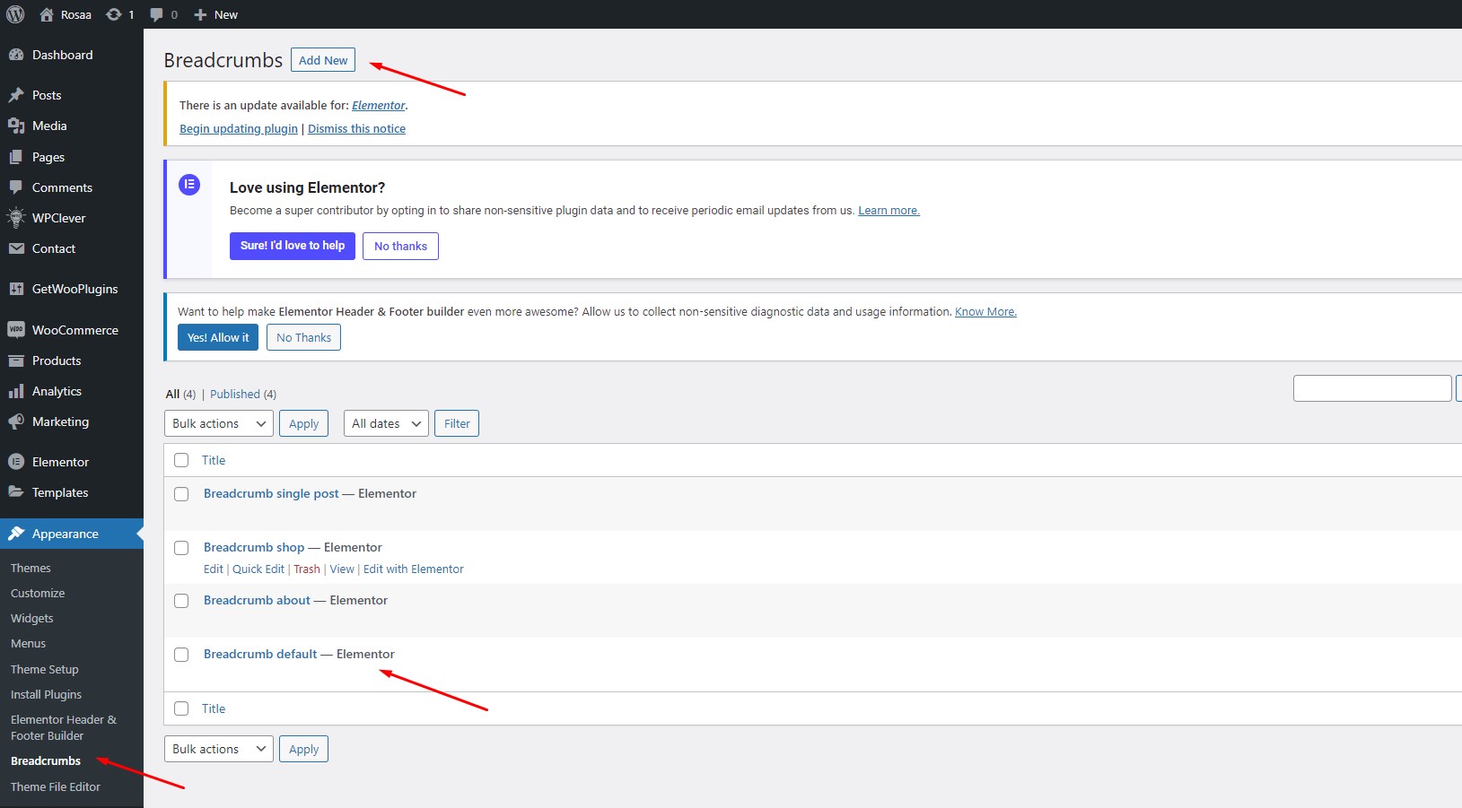This screenshot has height=808, width=1462.
Task: Click the Elementor icon in sidebar
Action: coord(16,462)
